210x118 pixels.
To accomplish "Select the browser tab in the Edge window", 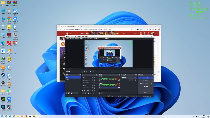I will 70,26.
